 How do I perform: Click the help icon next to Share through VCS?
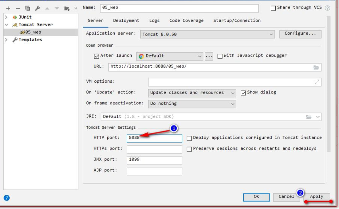point(328,8)
